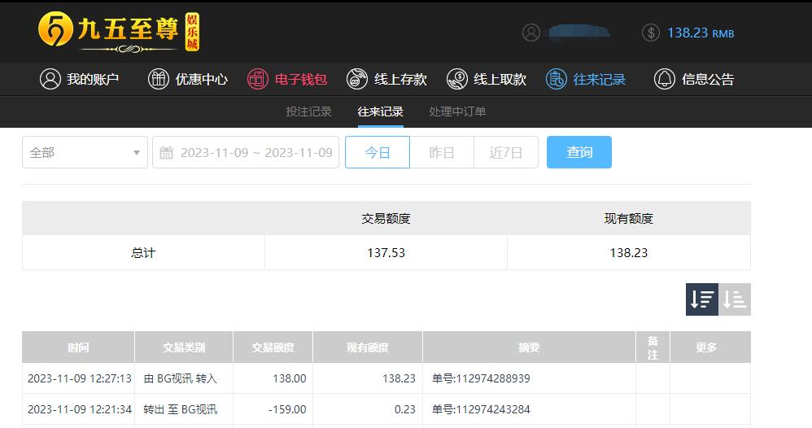Click the 交易类别 column header
The width and height of the screenshot is (812, 428).
[184, 347]
